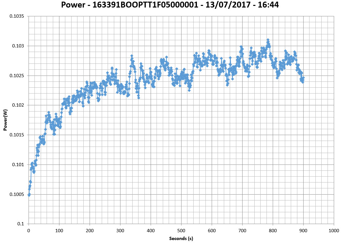Select the Seconds (s) horizontal axis title
The height and width of the screenshot is (243, 341).
[x=181, y=238]
